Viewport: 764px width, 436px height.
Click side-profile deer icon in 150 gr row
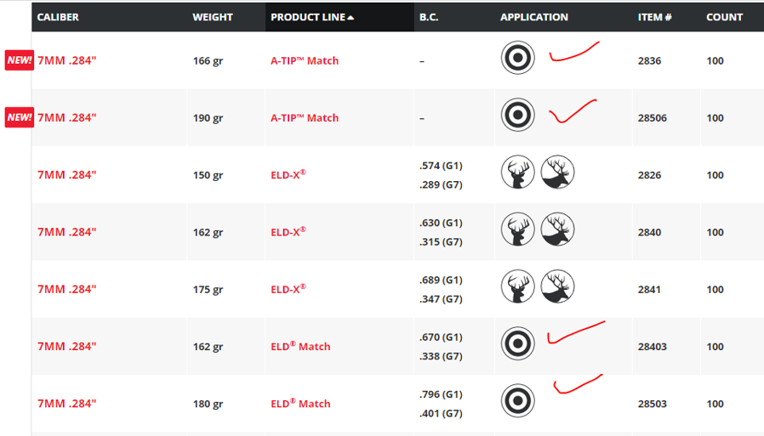pyautogui.click(x=558, y=174)
